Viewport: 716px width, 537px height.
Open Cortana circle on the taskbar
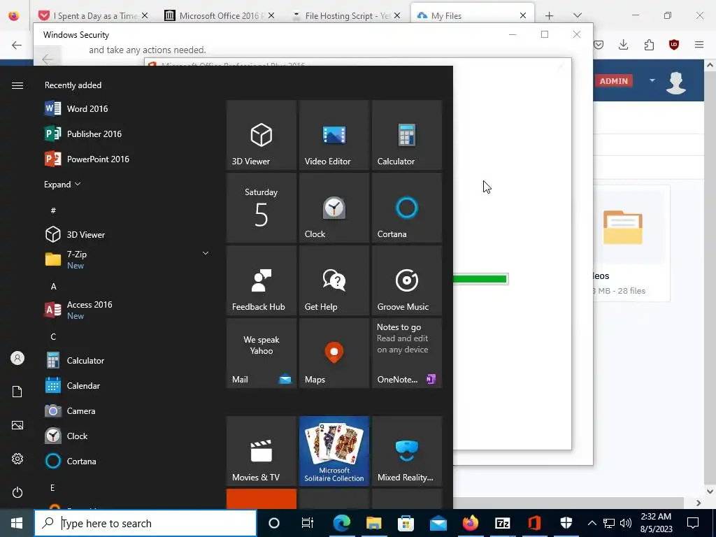coord(273,523)
